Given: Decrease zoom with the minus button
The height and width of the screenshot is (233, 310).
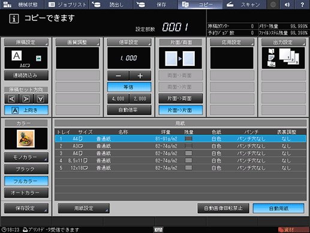Looking at the screenshot, I should (118, 76).
